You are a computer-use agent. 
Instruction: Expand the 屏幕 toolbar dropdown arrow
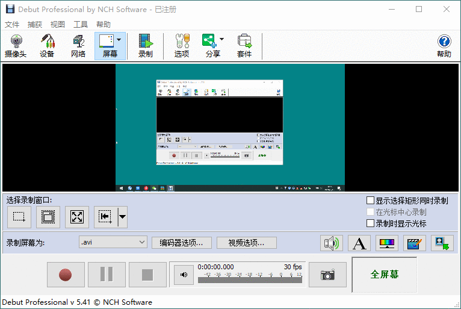pyautogui.click(x=119, y=39)
